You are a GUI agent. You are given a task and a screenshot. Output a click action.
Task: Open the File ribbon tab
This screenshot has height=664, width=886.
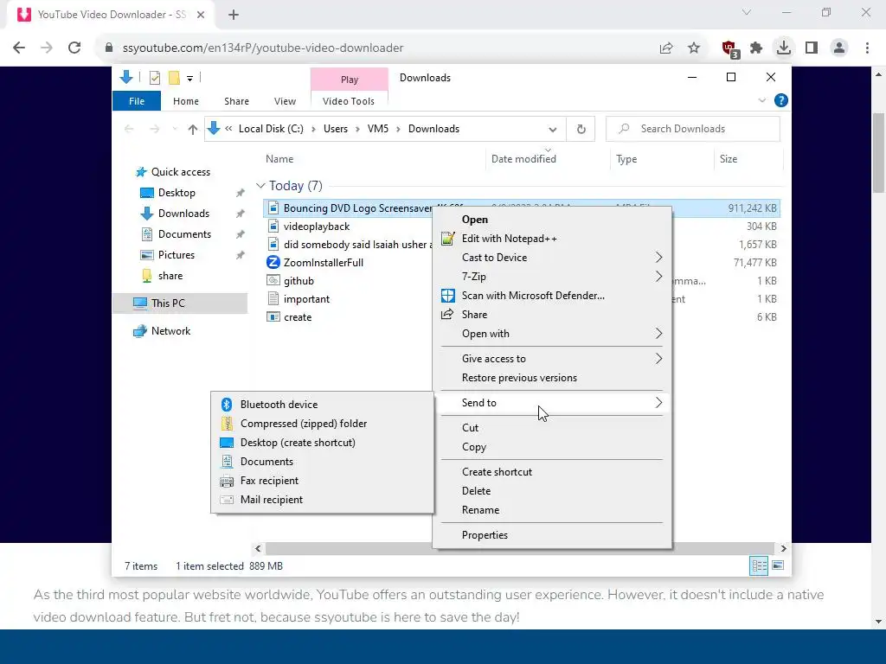[x=137, y=101]
